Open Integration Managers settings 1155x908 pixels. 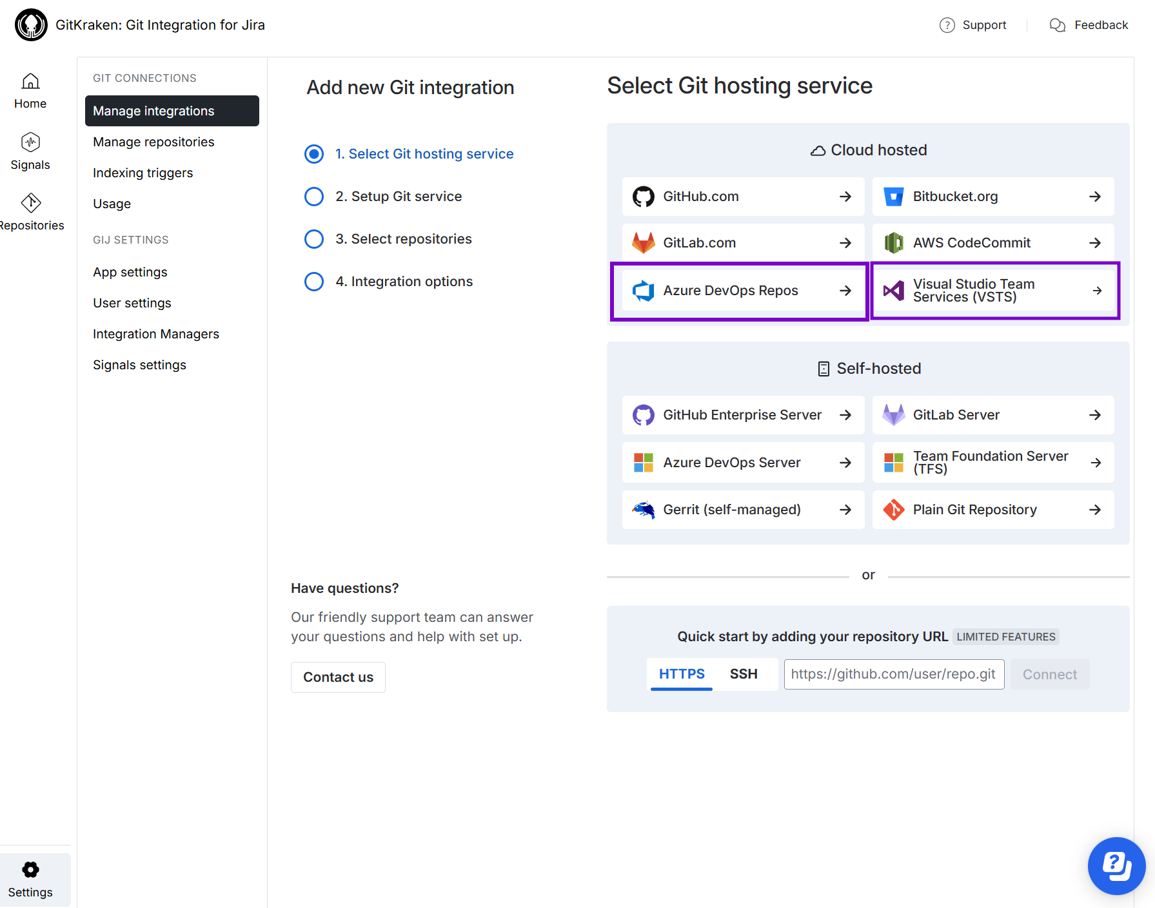tap(156, 334)
